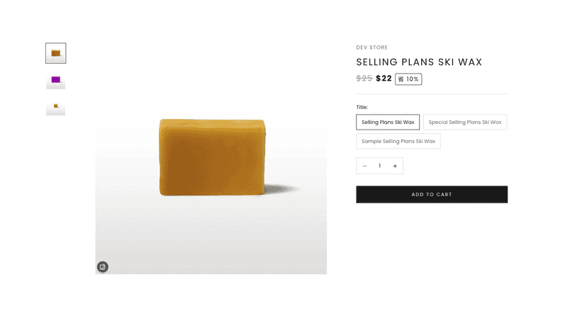Viewport: 587px width, 330px height.
Task: Choose the Selling Plans Ski Wax variant
Action: click(x=388, y=123)
